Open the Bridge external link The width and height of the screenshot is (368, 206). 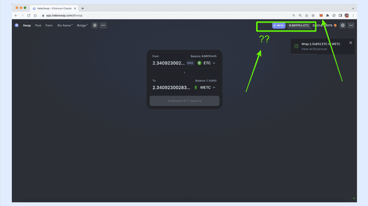pos(82,25)
